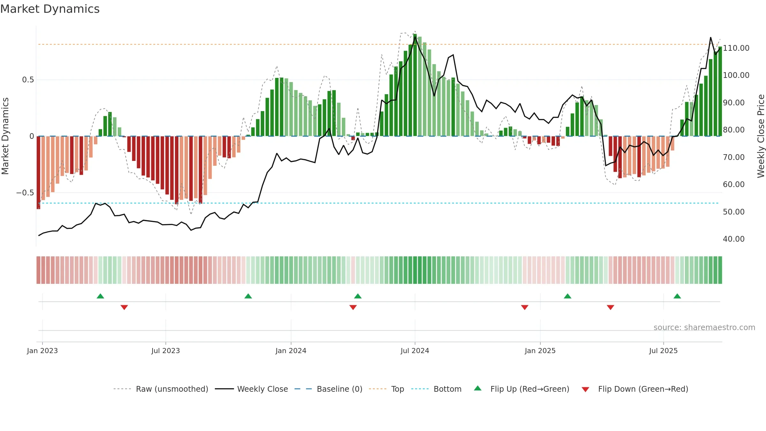Click the green flip-up marker after Jul 2025
This screenshot has height=431, width=766.
[677, 296]
